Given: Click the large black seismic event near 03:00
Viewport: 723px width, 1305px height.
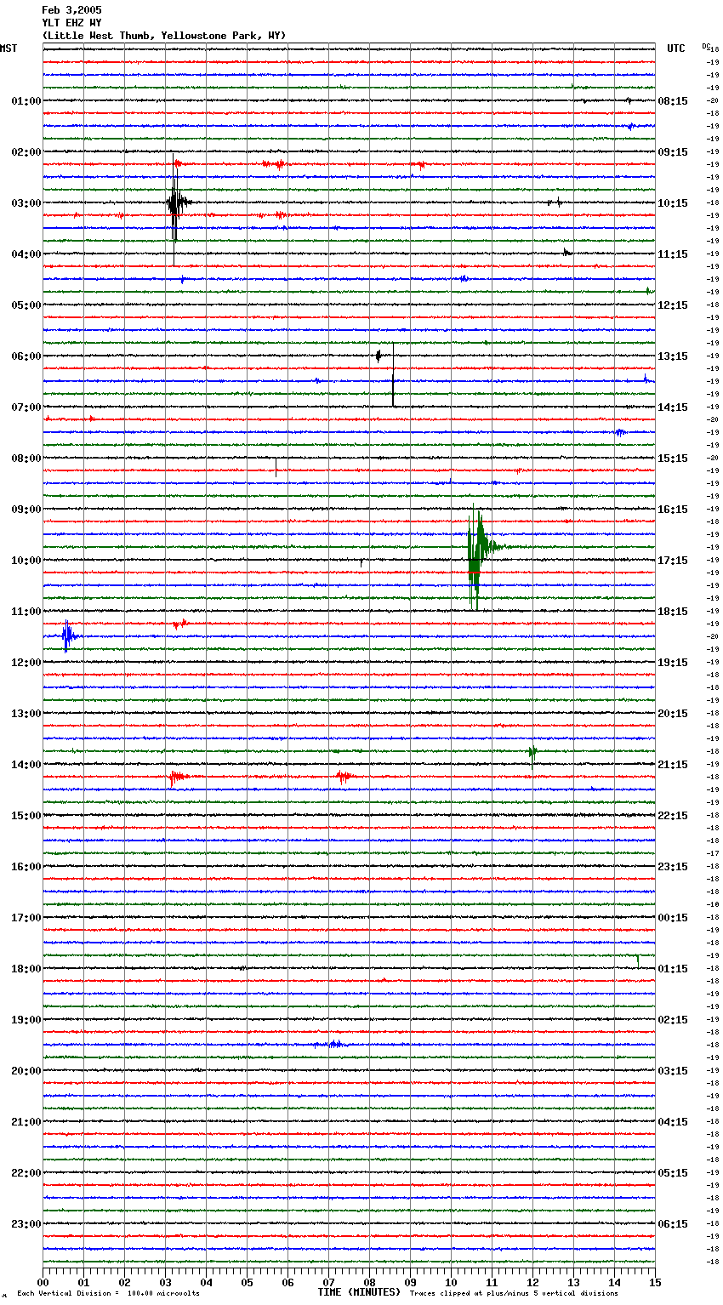Looking at the screenshot, I should [x=174, y=203].
